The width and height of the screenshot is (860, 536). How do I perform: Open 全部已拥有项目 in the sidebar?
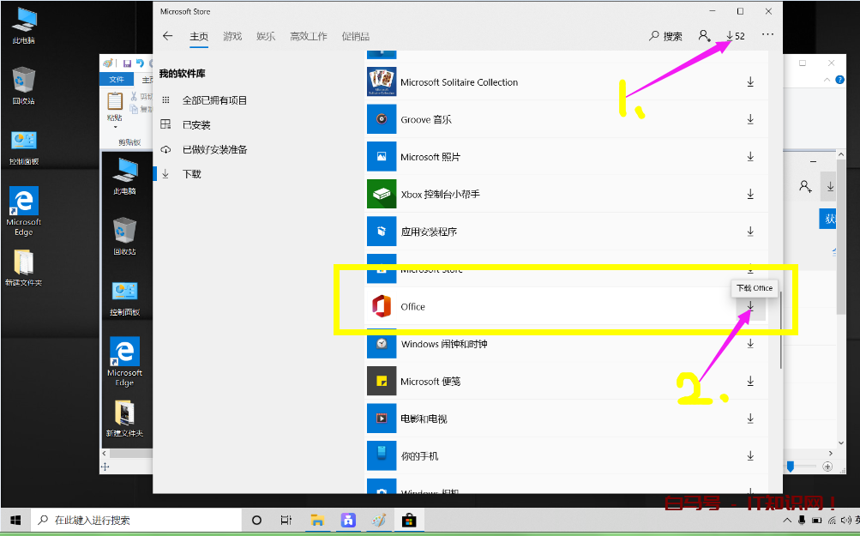(x=214, y=100)
